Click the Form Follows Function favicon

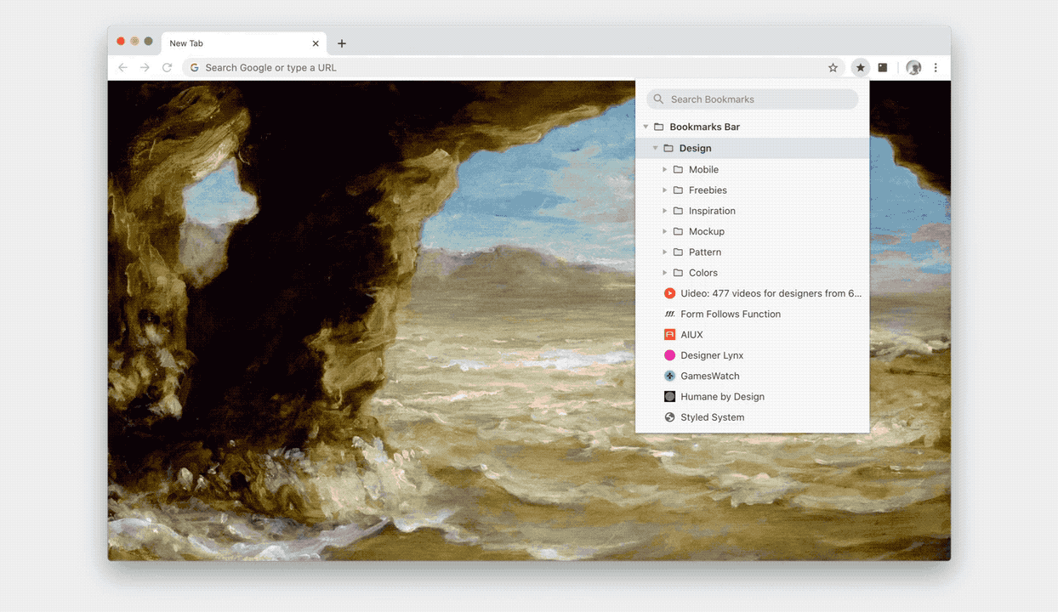[670, 314]
